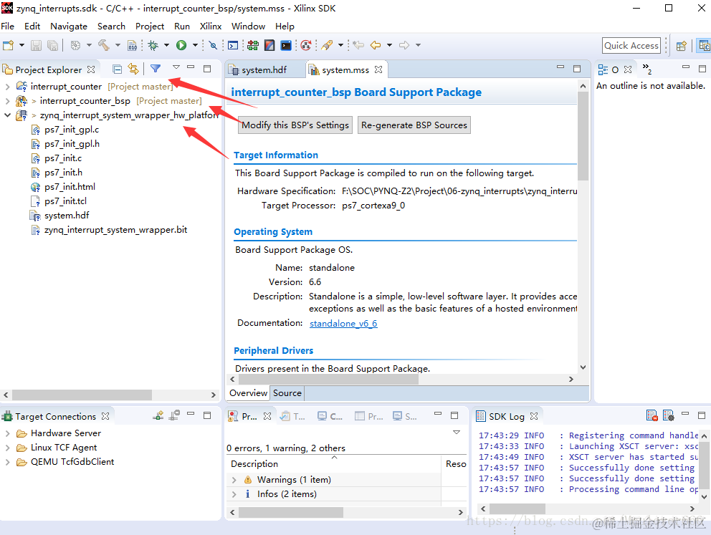The height and width of the screenshot is (535, 711).
Task: Open the Debug dropdown arrow
Action: (x=166, y=45)
